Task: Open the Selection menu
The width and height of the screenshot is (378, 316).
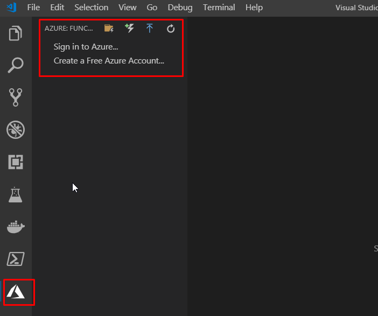Action: (x=92, y=8)
